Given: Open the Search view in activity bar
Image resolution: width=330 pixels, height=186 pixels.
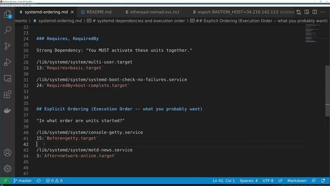Looking at the screenshot, I should 8,30.
